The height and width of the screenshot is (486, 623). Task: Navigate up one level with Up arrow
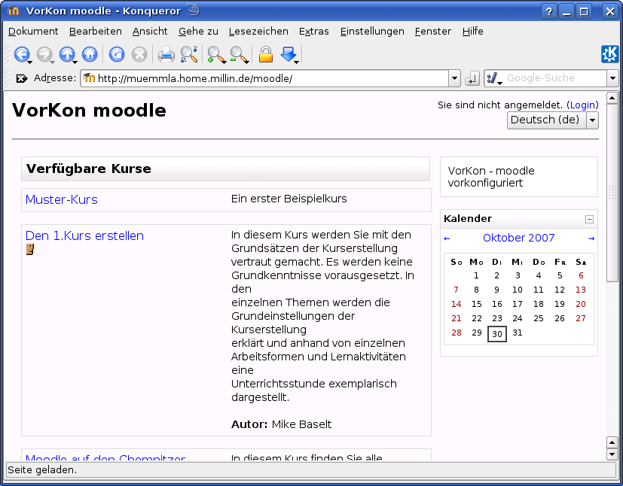pos(67,54)
